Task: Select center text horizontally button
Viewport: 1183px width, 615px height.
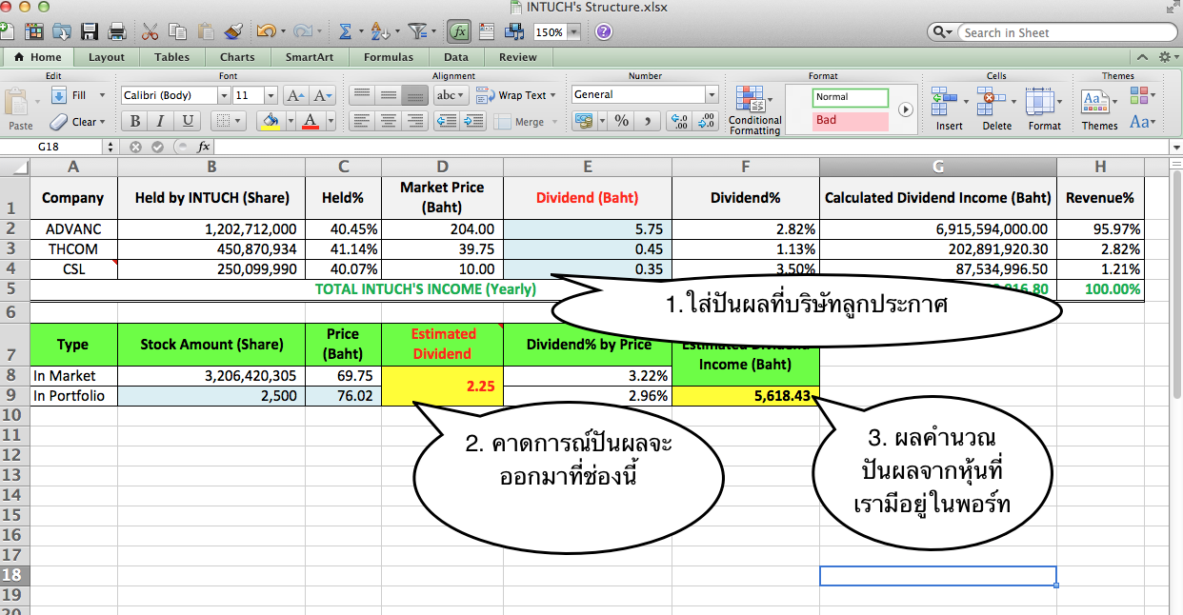Action: coord(388,121)
